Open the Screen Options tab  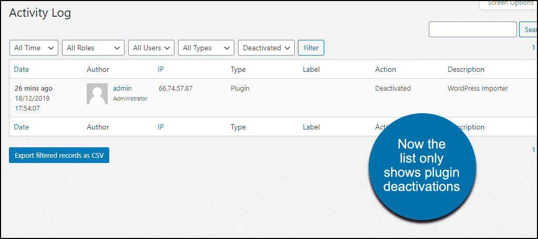click(x=509, y=4)
